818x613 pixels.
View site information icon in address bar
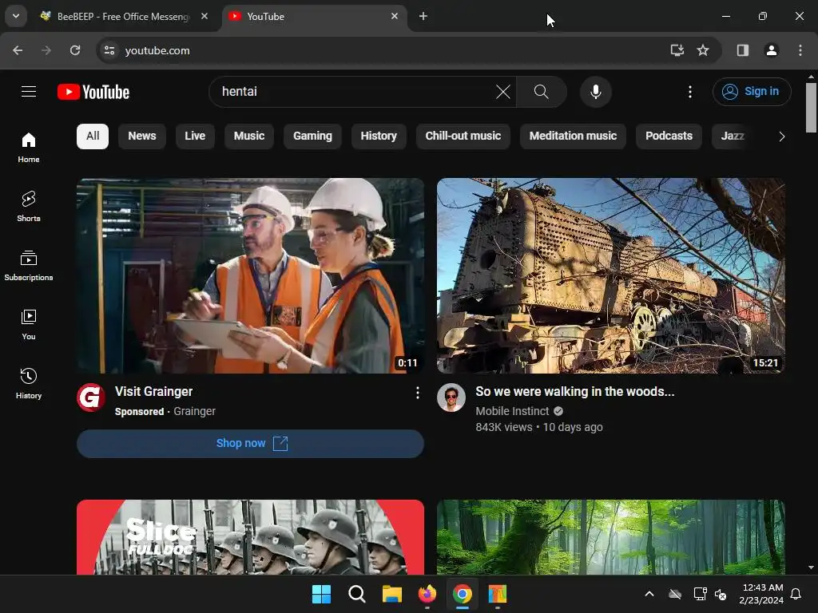point(109,50)
